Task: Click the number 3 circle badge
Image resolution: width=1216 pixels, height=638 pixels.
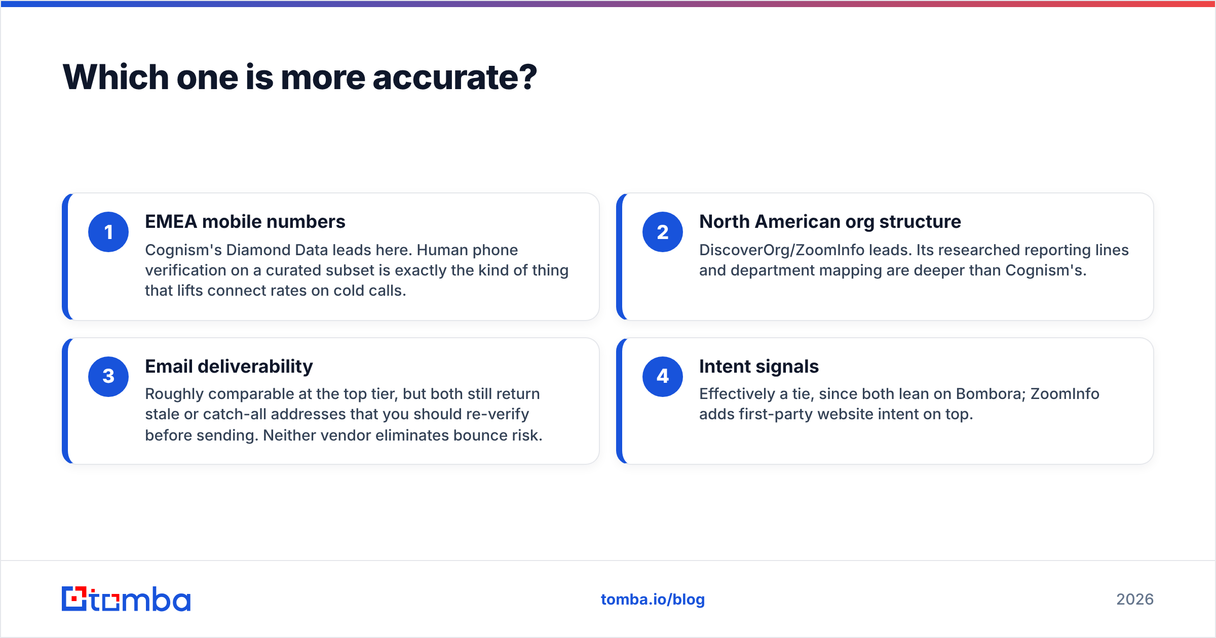Action: coord(108,376)
